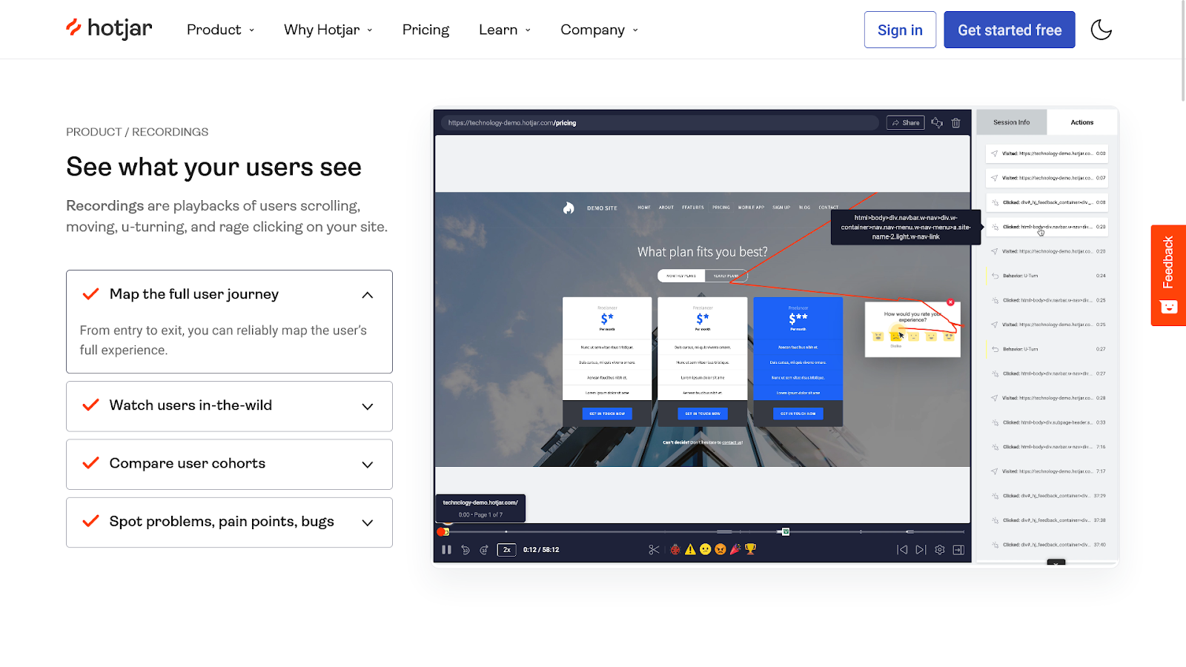Pause the recording playback
The image size is (1186, 667).
tap(446, 550)
